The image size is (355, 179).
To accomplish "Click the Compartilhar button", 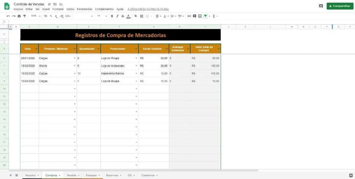I will point(340,6).
